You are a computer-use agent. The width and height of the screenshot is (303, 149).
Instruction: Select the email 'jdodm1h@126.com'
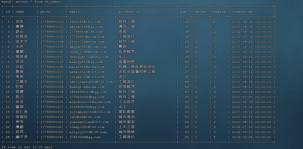click(85, 117)
